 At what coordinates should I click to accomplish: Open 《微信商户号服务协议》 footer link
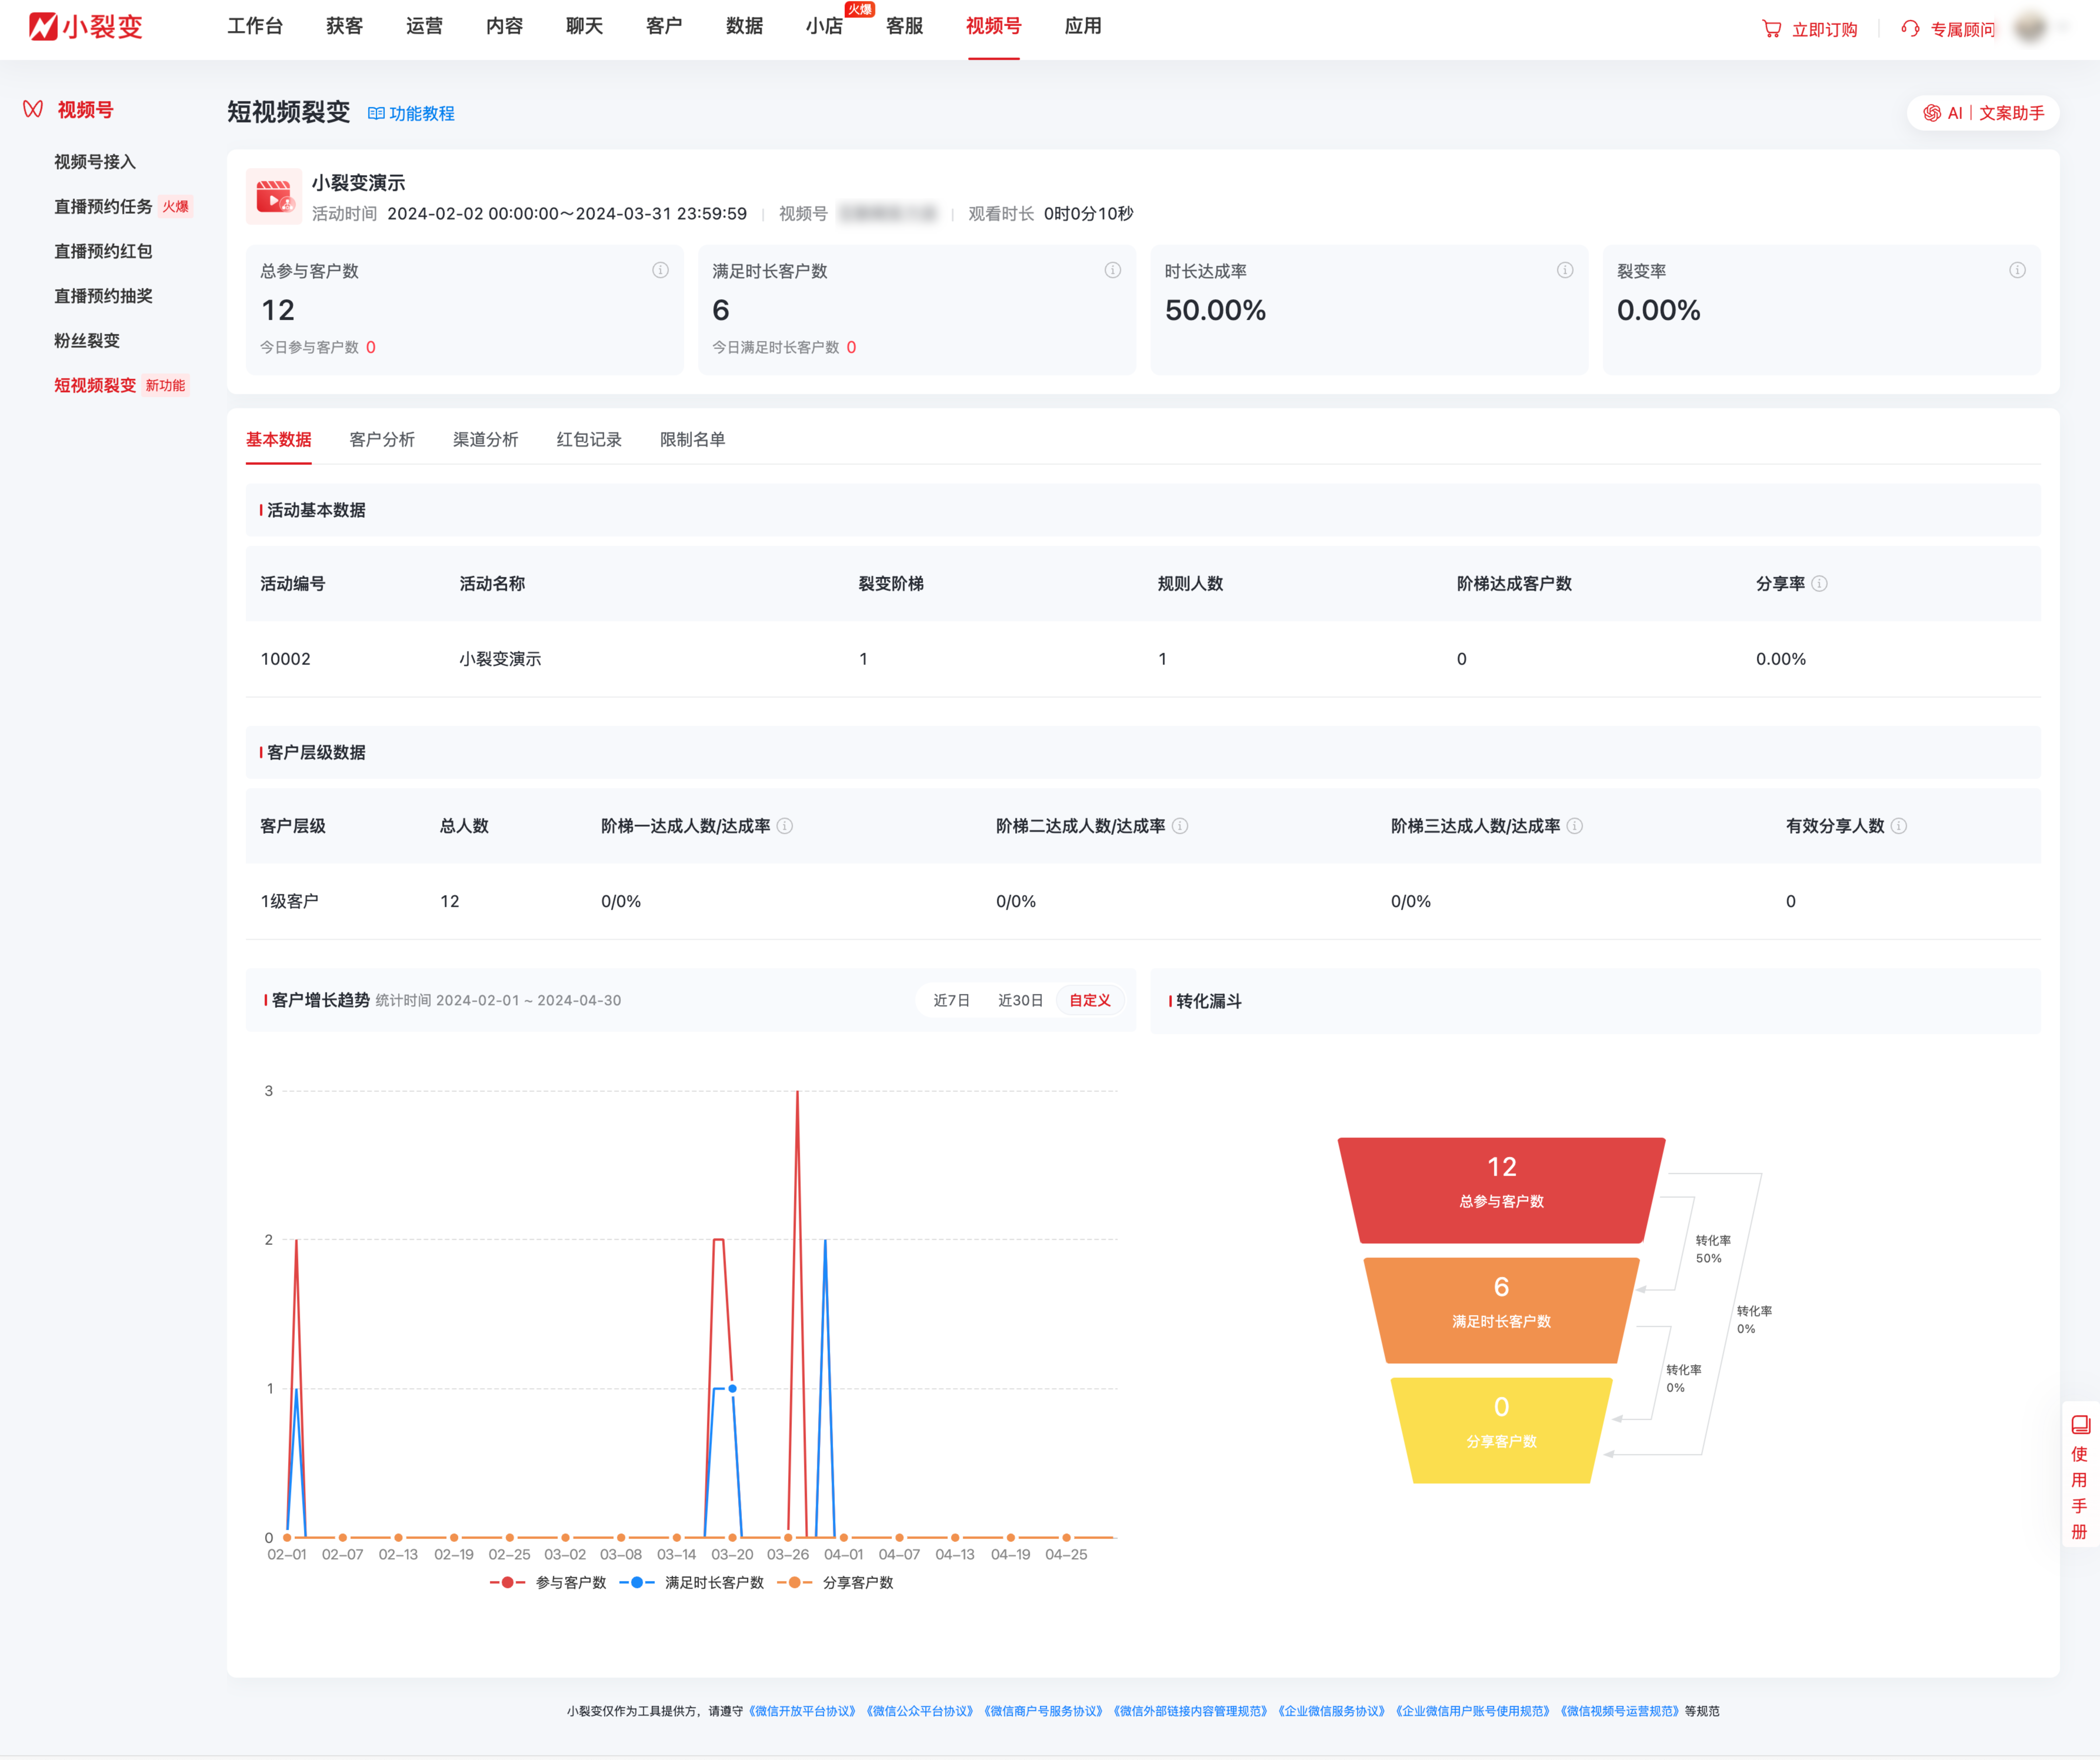[1043, 1711]
